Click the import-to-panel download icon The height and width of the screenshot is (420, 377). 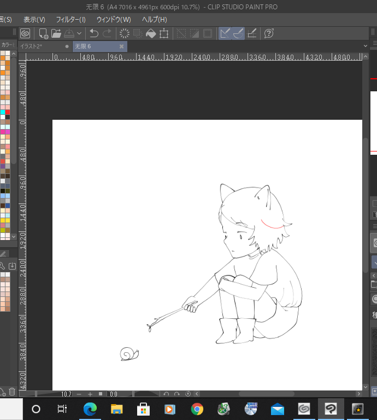(x=12, y=266)
